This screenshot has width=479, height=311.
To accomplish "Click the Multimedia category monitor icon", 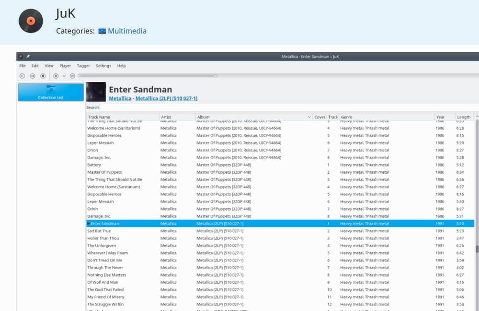I will [x=102, y=31].
